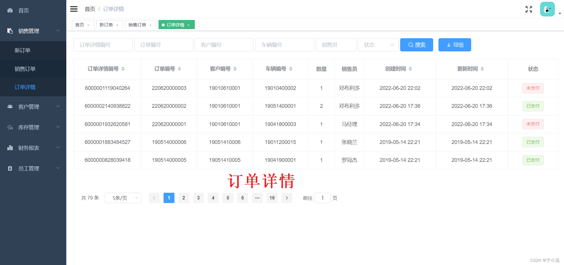
Task: Toggle the hamburger sidebar collapse icon
Action: (x=74, y=9)
